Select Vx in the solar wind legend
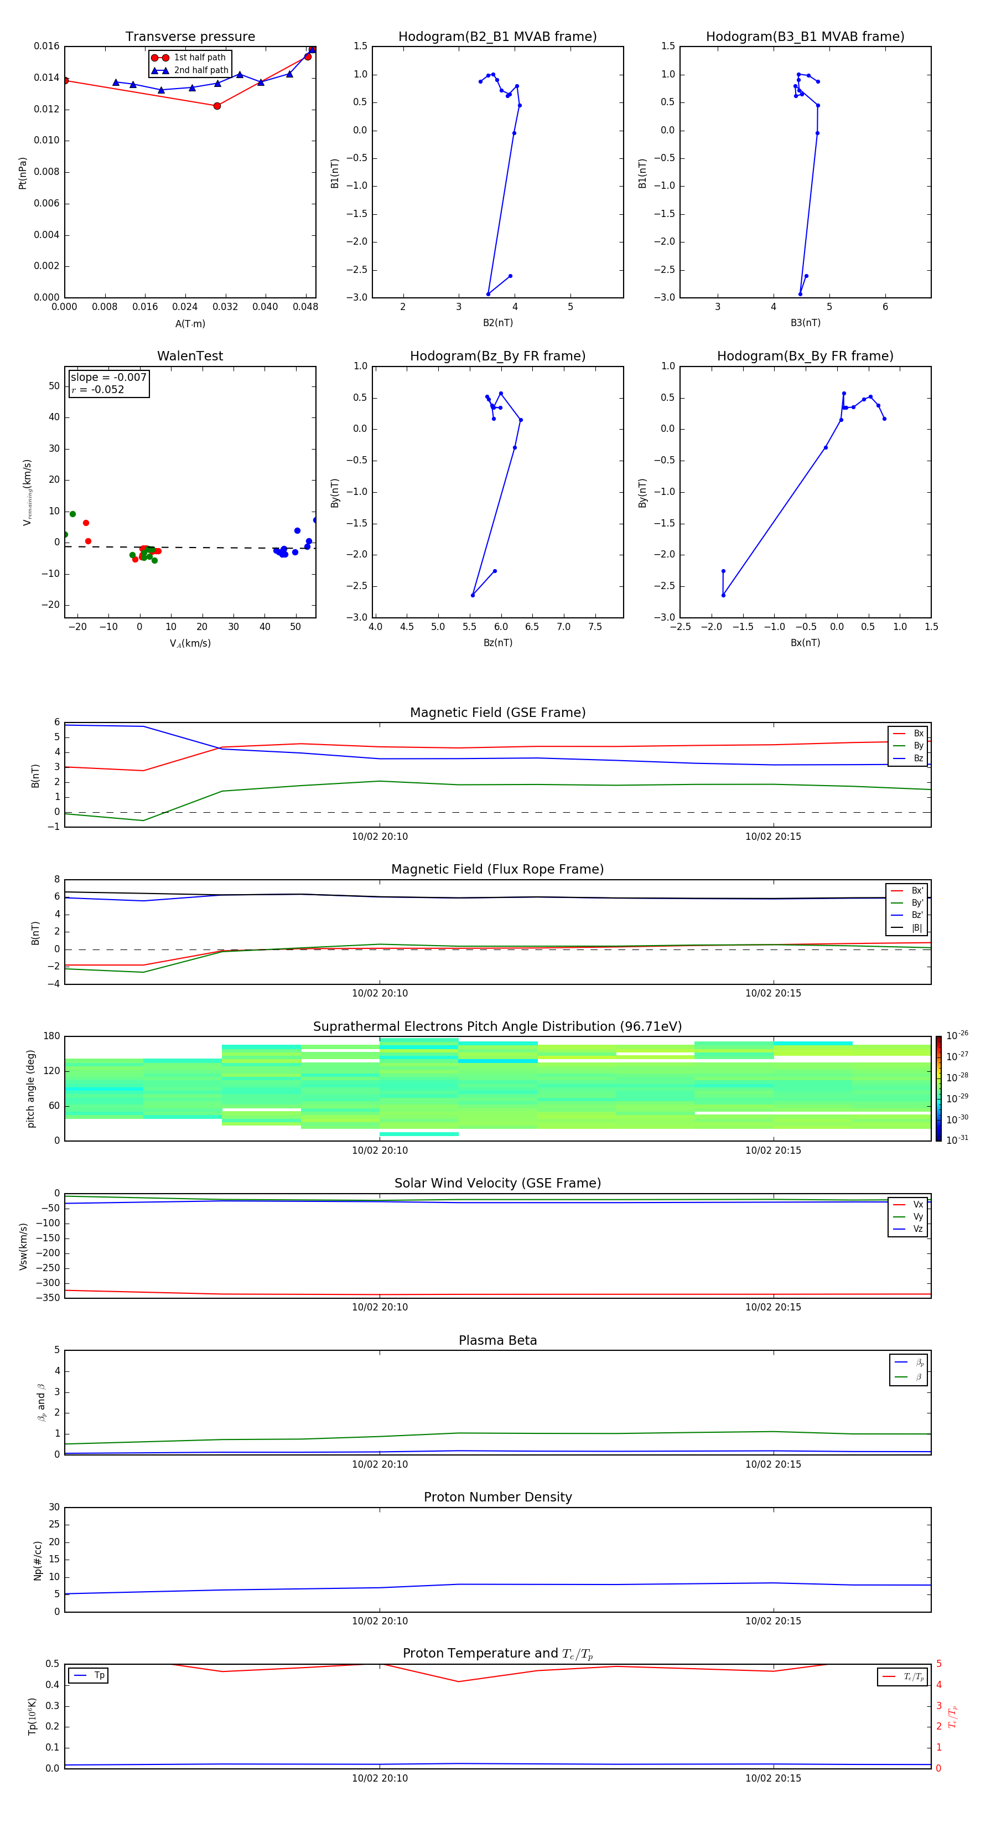This screenshot has width=996, height=1827. click(908, 1204)
